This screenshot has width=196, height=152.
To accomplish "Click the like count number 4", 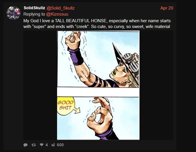I will coord(47,145).
